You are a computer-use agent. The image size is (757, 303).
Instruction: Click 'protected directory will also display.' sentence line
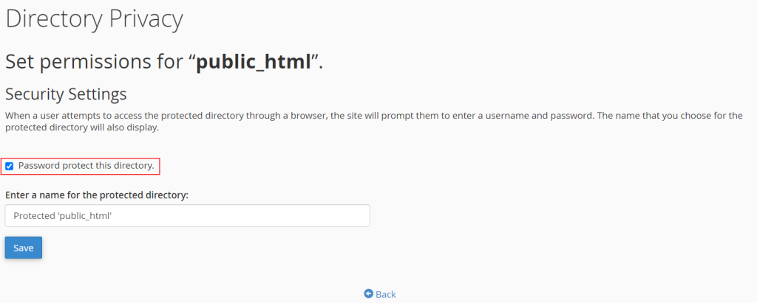pyautogui.click(x=81, y=128)
